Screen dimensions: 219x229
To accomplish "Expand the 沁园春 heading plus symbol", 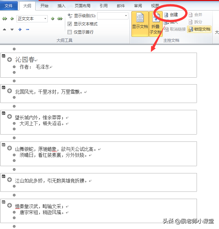I will pyautogui.click(x=10, y=60).
